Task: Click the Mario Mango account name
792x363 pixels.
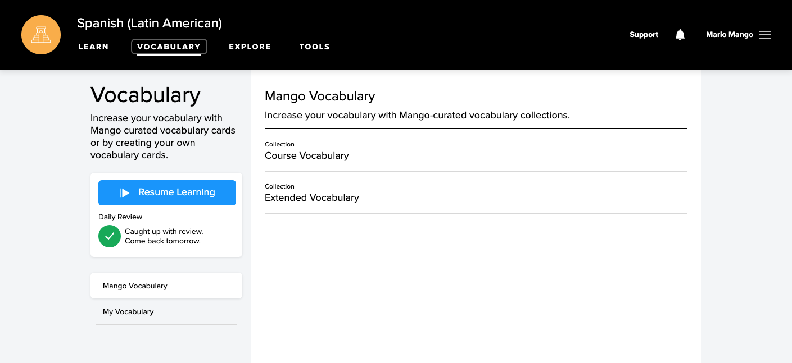Action: pos(730,35)
